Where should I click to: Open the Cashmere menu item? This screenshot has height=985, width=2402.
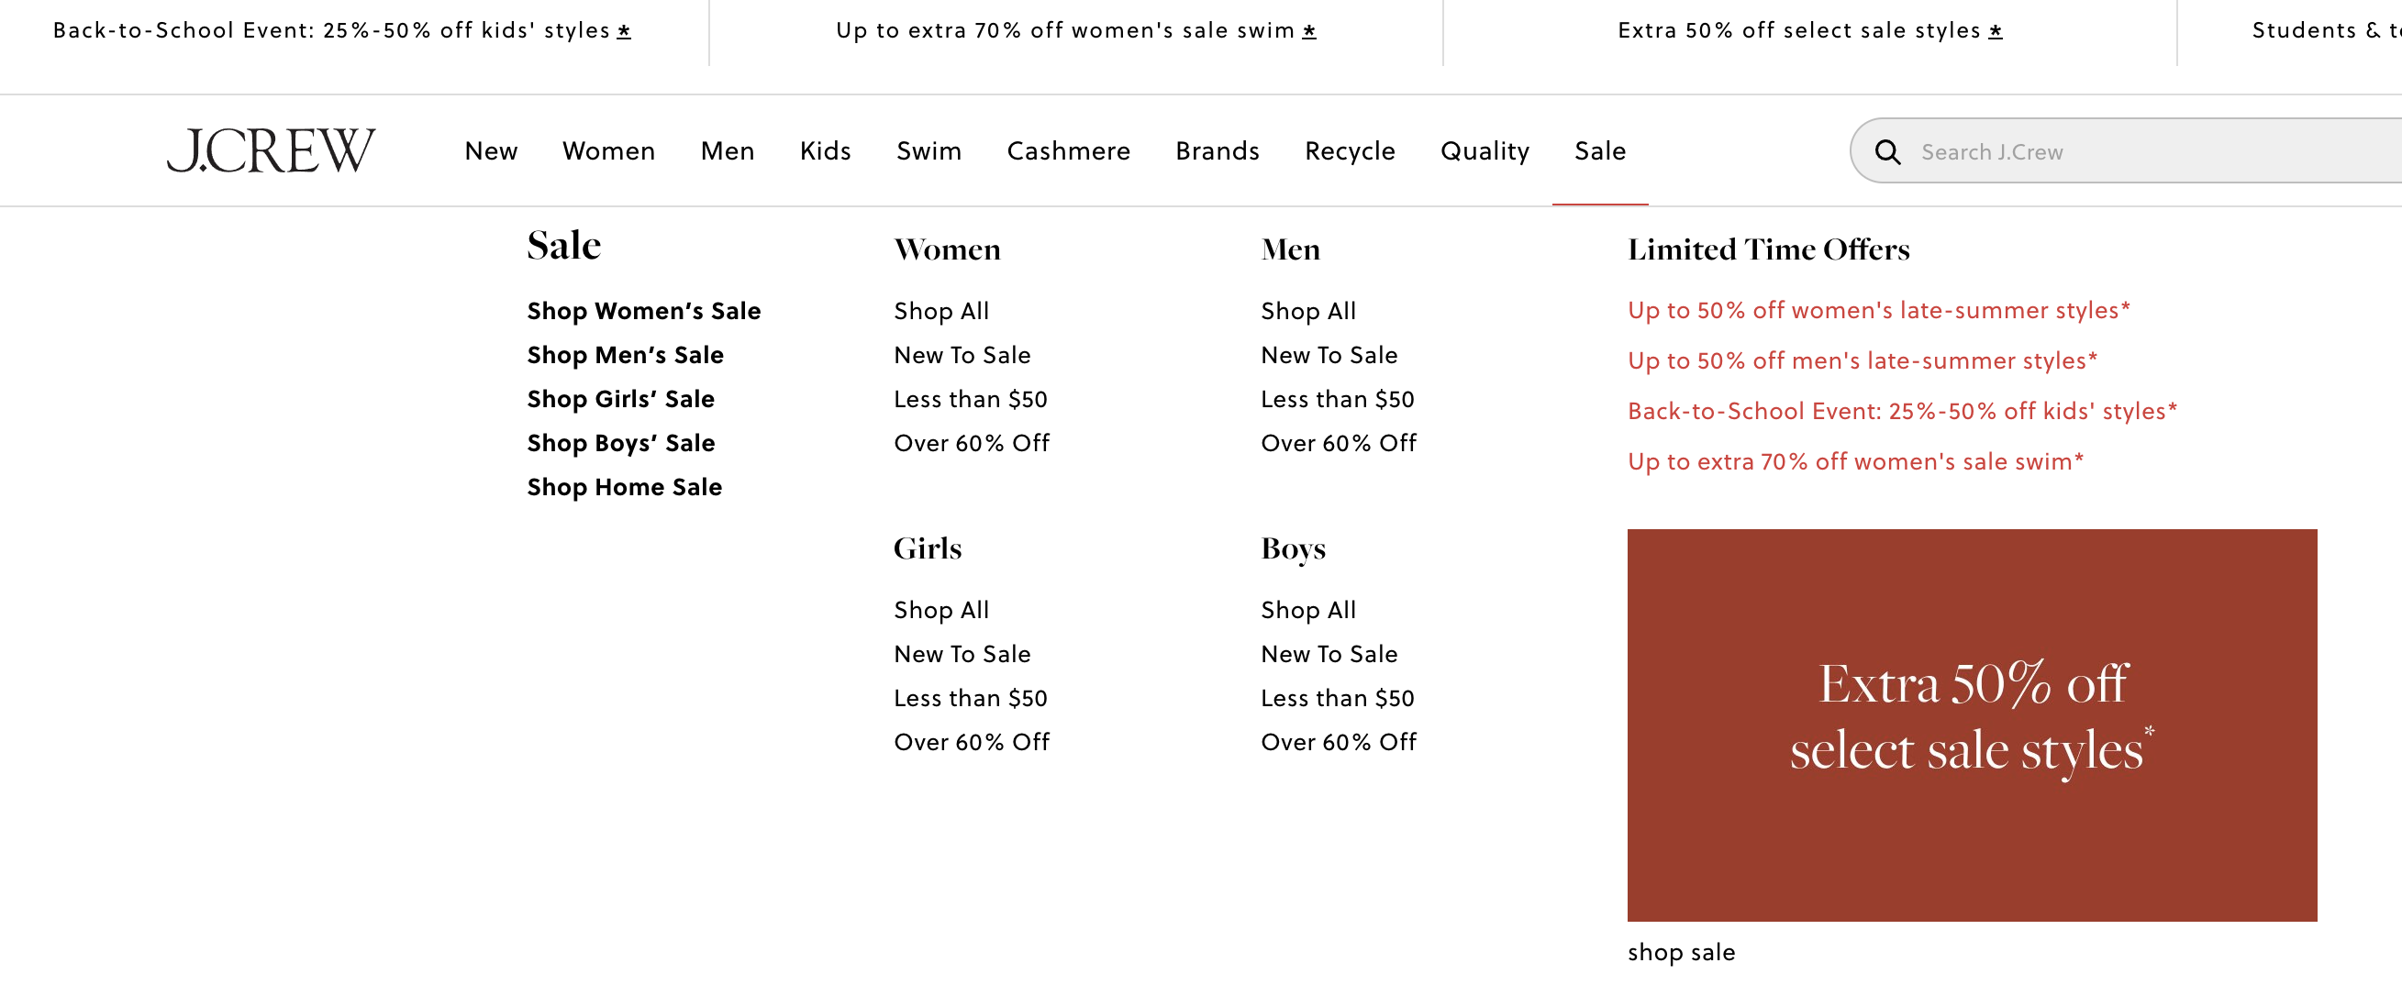point(1068,151)
